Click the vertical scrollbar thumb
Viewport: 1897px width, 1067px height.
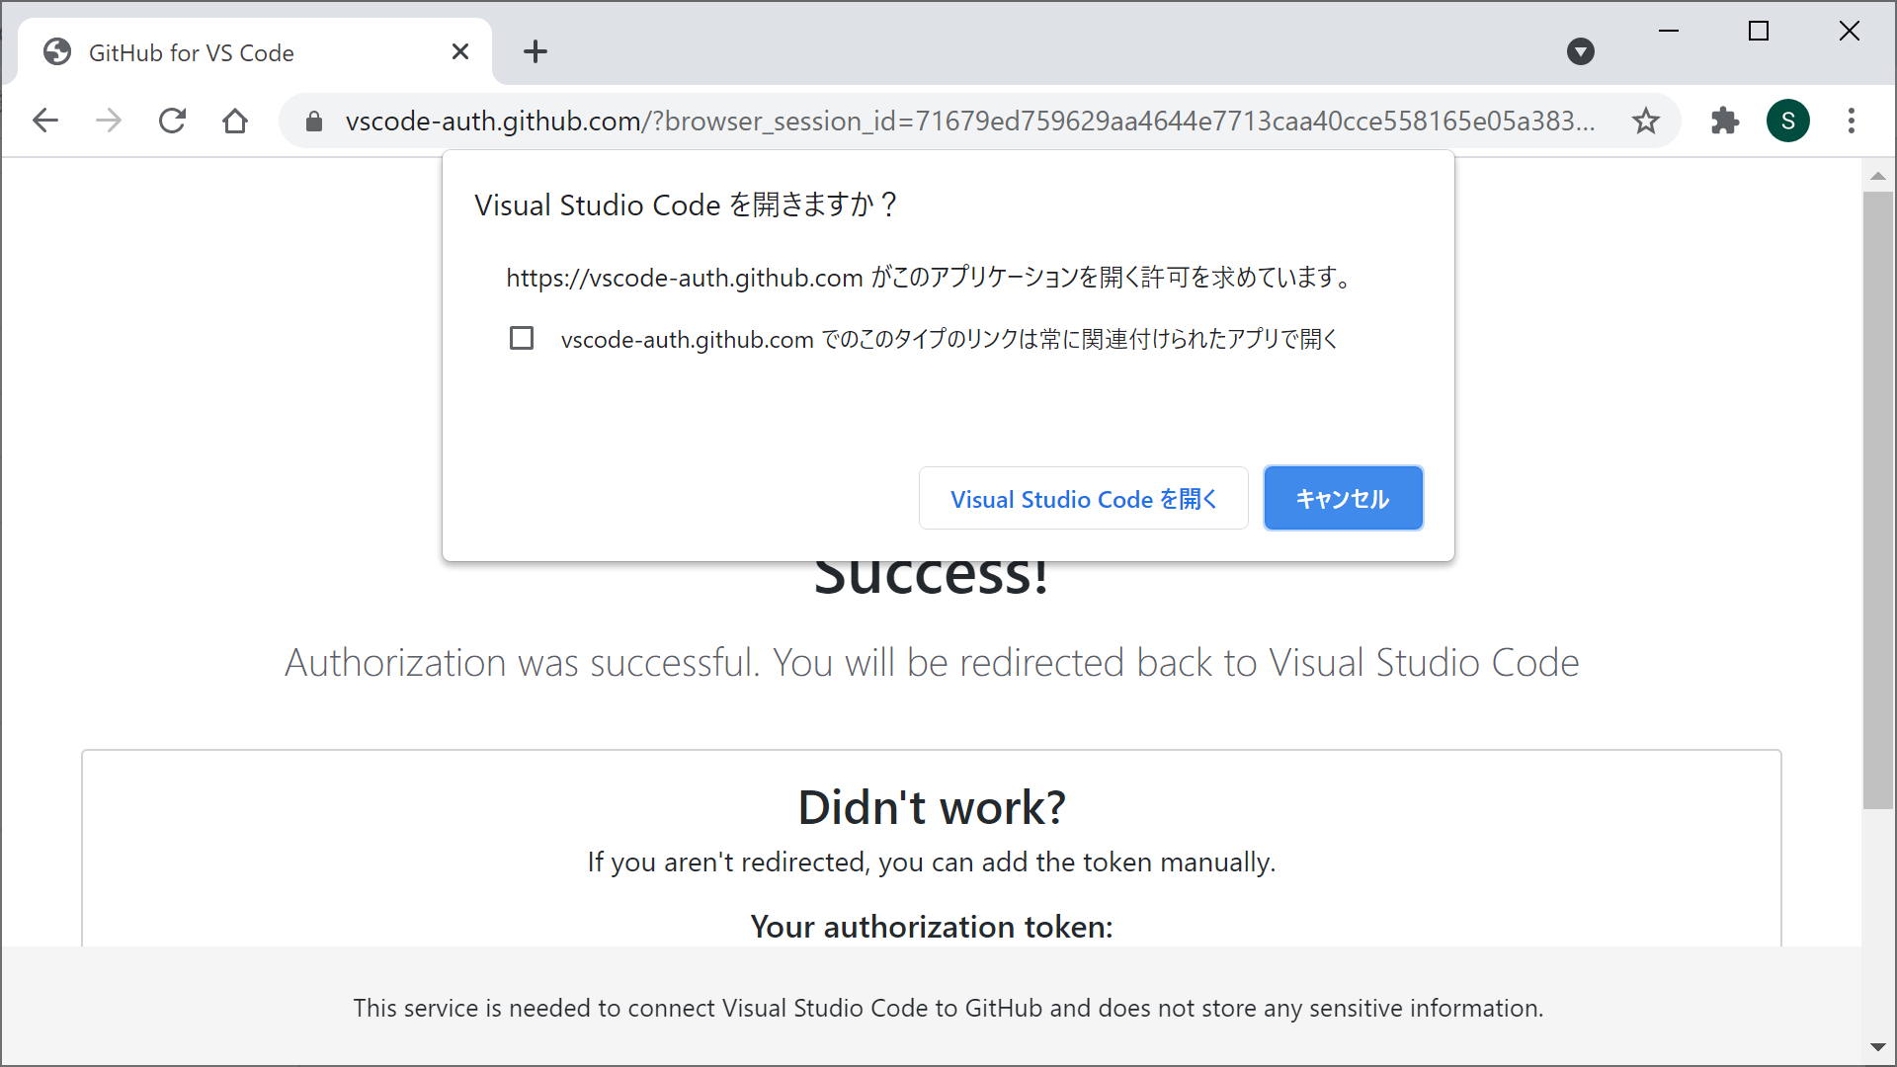coord(1878,501)
